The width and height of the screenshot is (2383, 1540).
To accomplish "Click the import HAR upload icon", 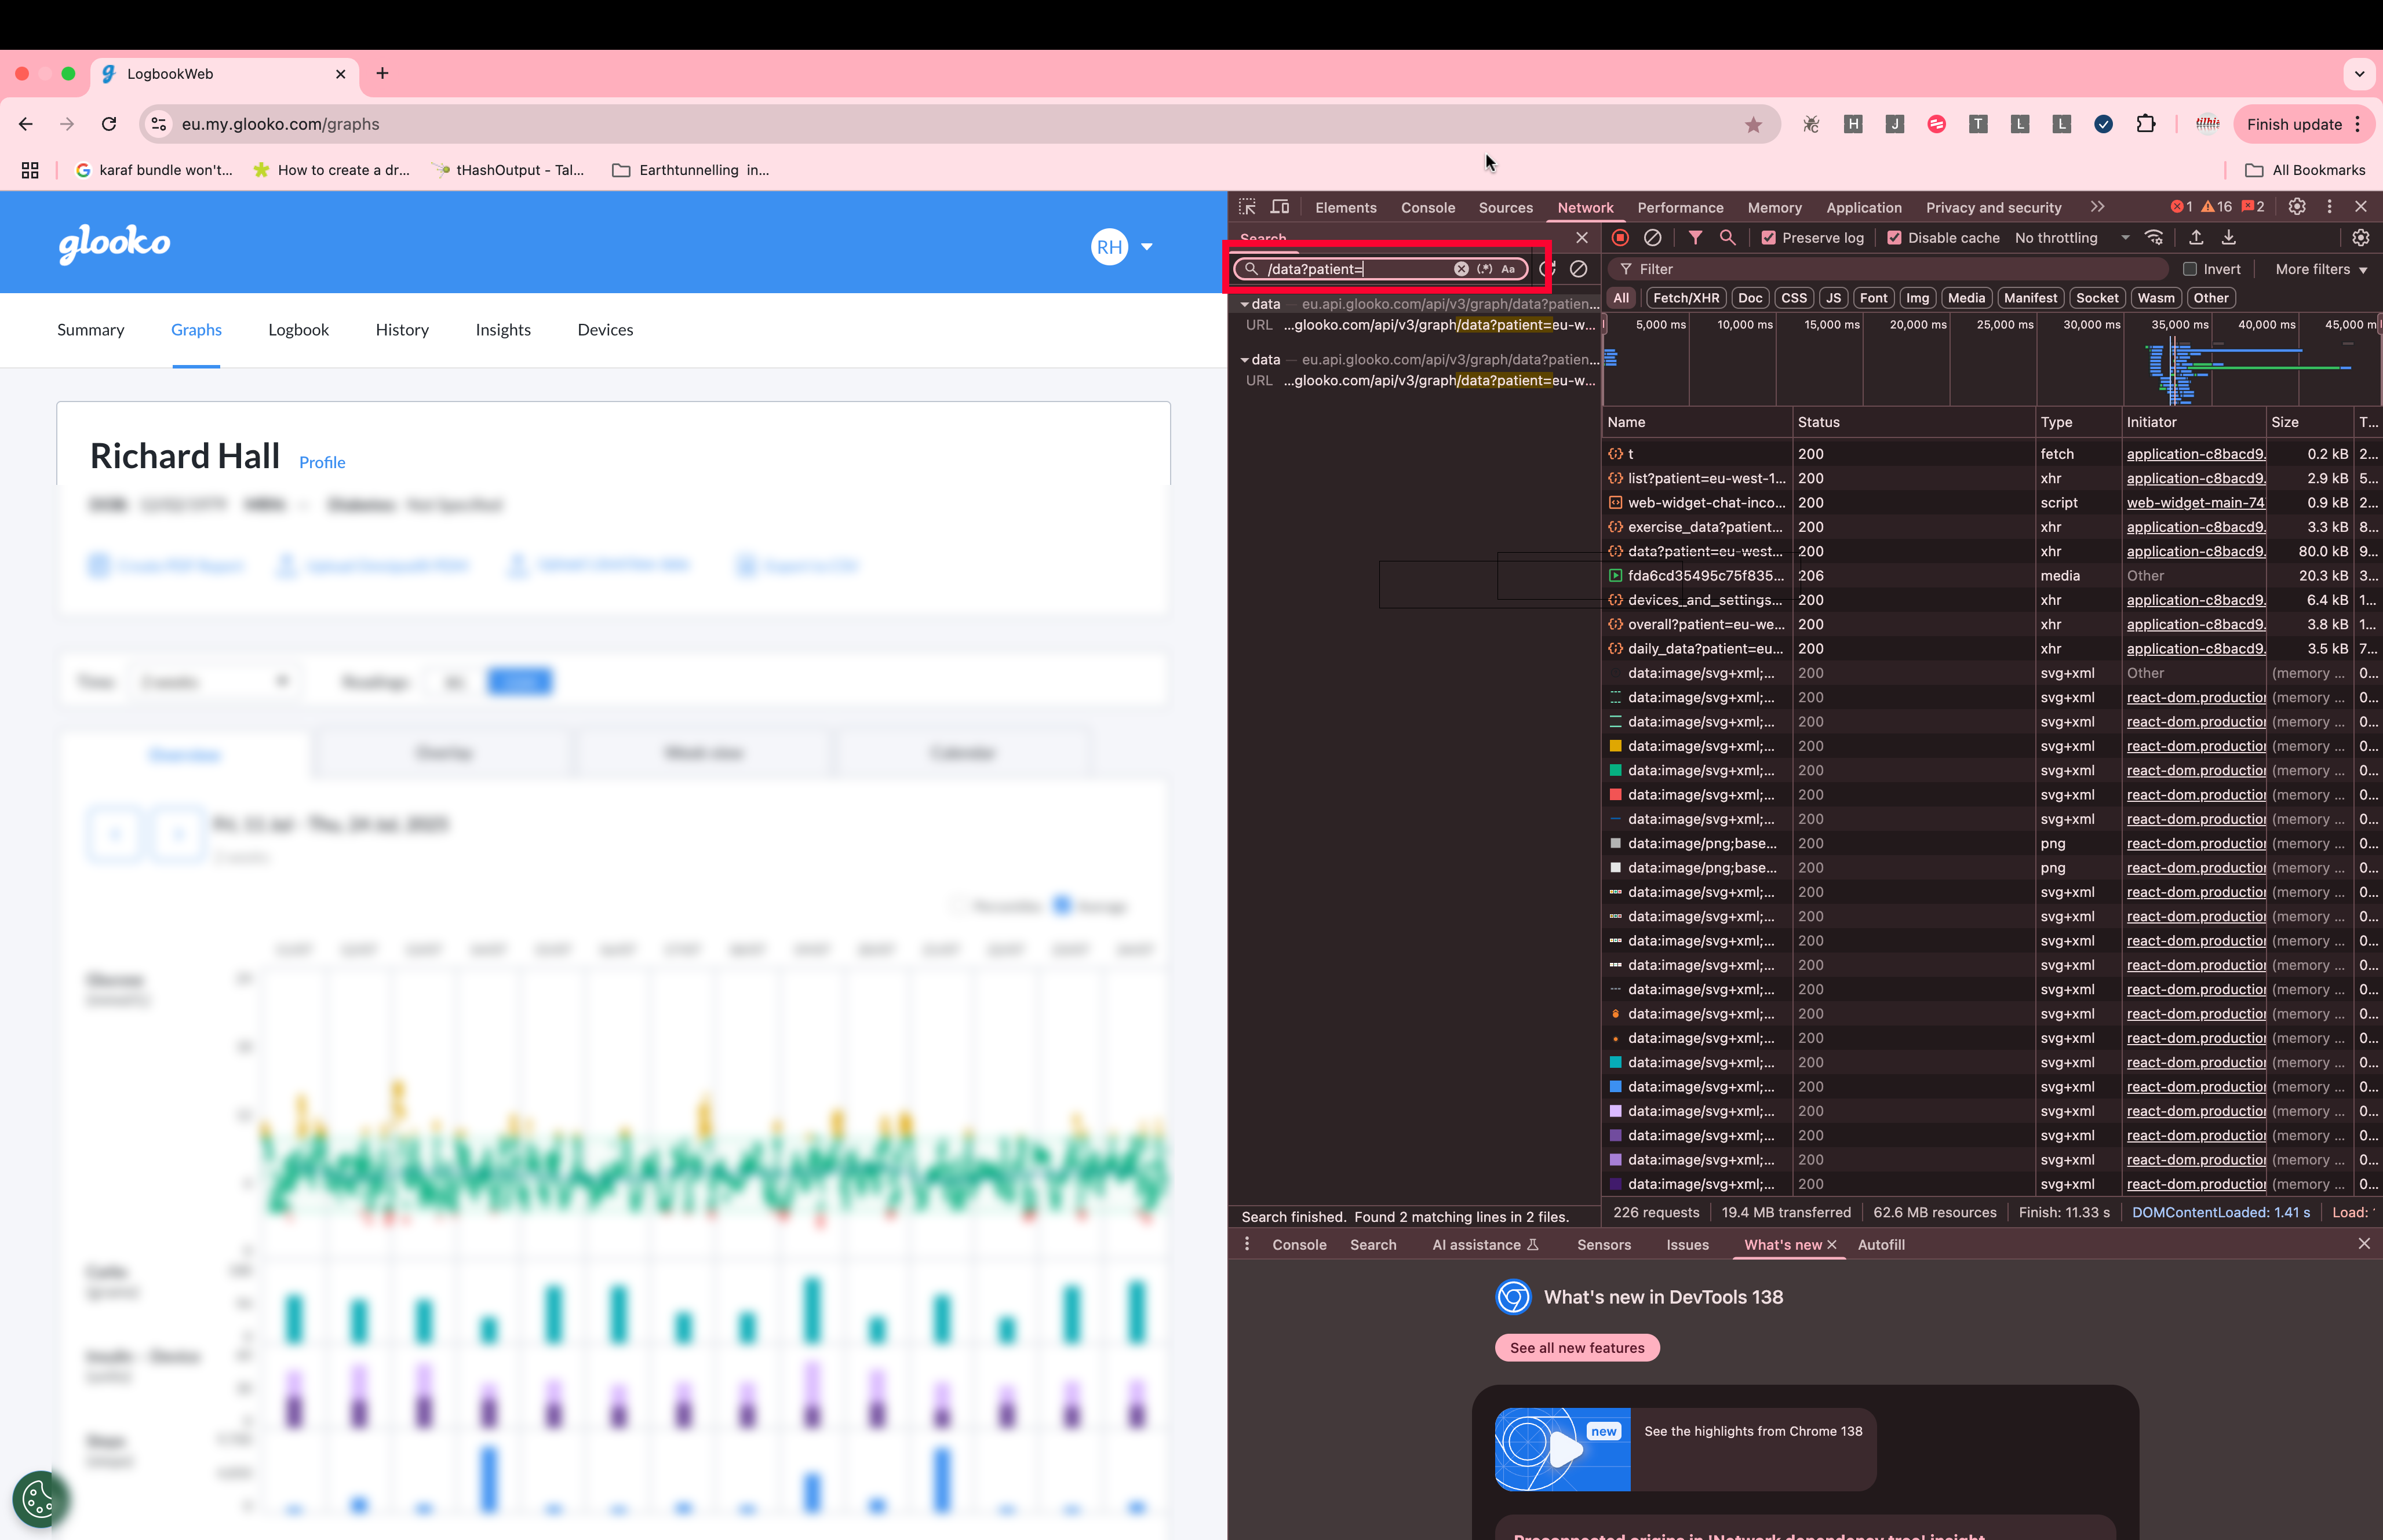I will (2196, 238).
